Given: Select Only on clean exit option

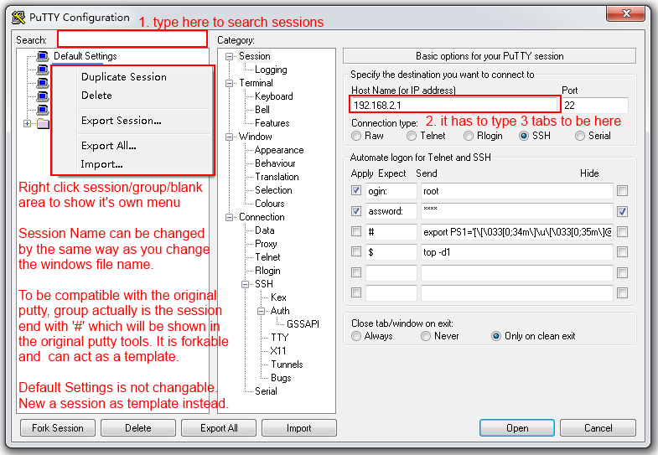Looking at the screenshot, I should (x=496, y=336).
